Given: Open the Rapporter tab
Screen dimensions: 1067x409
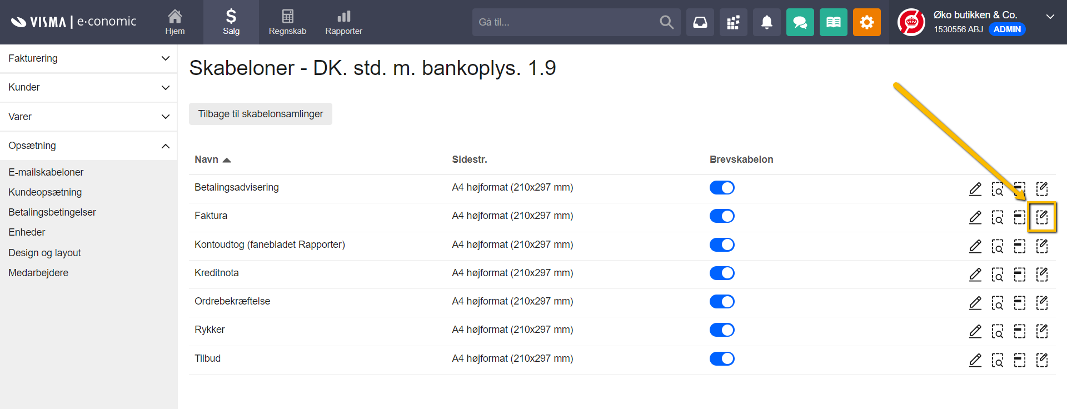Looking at the screenshot, I should coord(343,22).
